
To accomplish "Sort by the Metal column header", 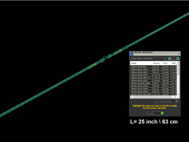I will point(141,63).
